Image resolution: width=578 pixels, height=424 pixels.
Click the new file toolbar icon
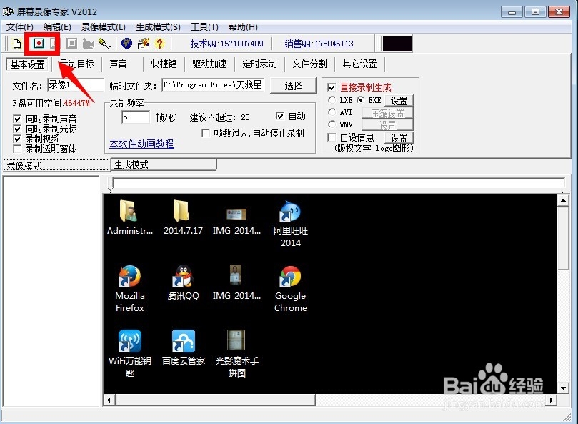click(17, 44)
